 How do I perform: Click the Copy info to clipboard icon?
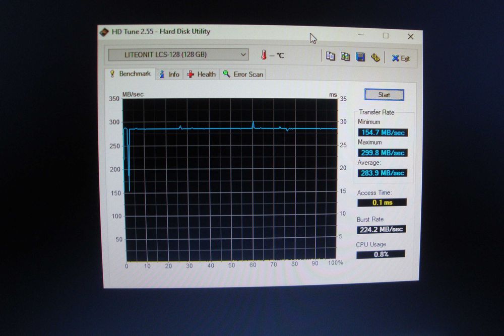(x=330, y=56)
